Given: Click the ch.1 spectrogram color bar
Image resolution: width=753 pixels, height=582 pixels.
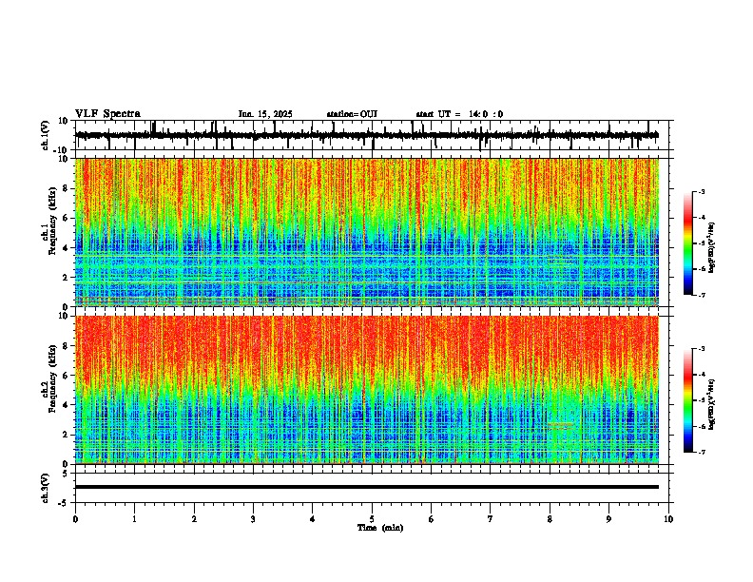Looking at the screenshot, I should [687, 243].
